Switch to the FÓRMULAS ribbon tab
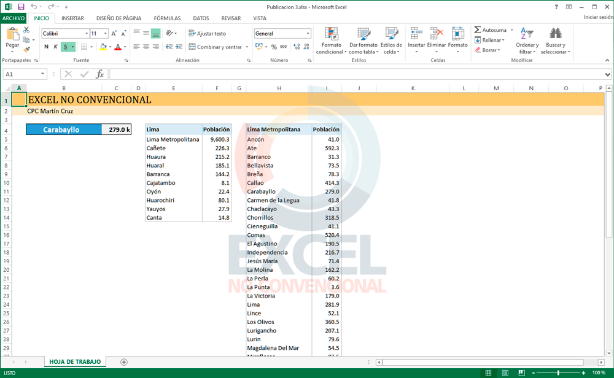 click(x=167, y=18)
